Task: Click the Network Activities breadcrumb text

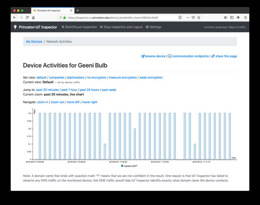Action: tap(59, 42)
